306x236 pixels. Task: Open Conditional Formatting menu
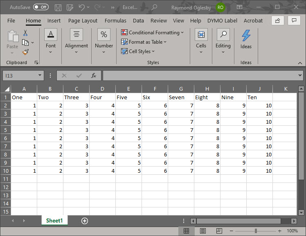(152, 33)
